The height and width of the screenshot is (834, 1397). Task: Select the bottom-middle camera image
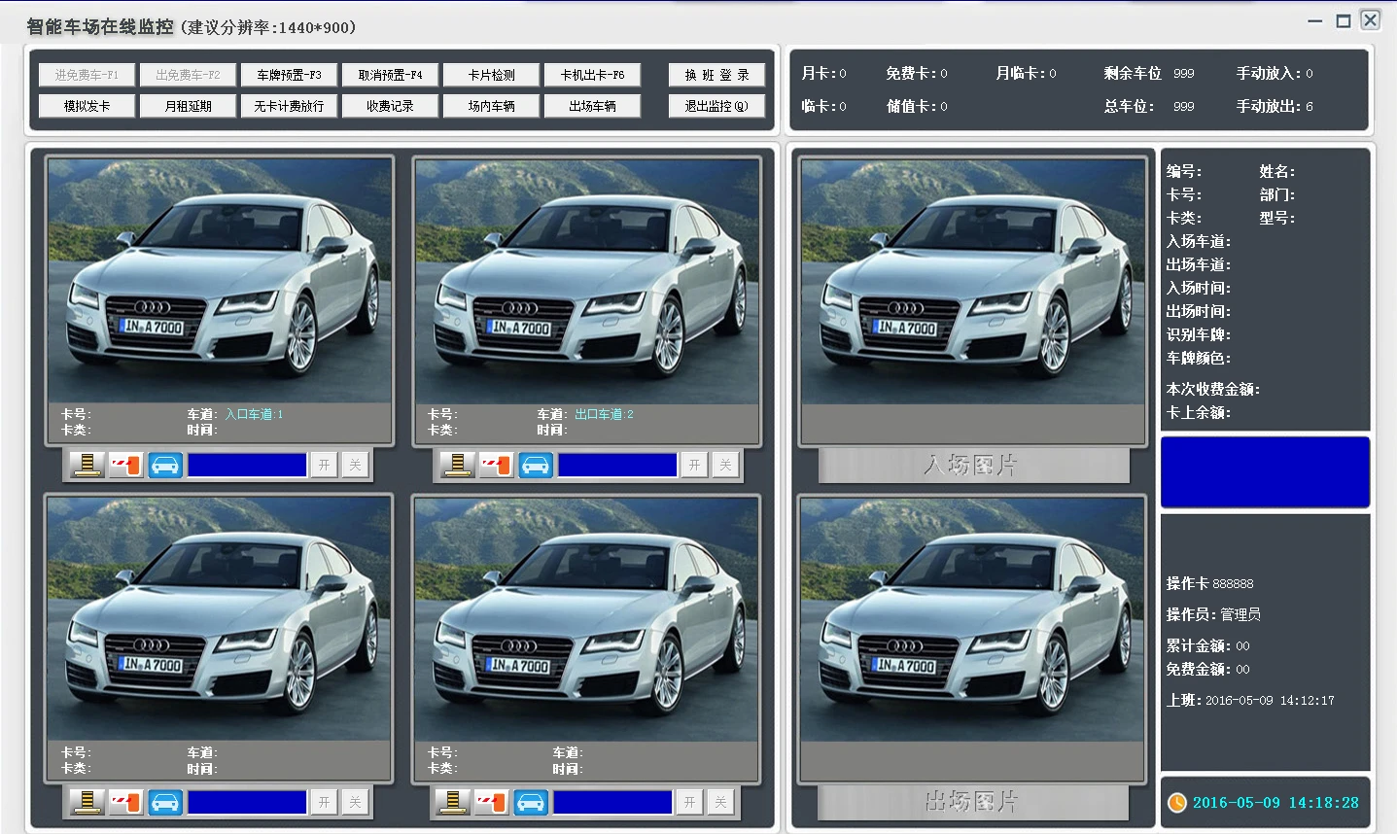point(587,619)
